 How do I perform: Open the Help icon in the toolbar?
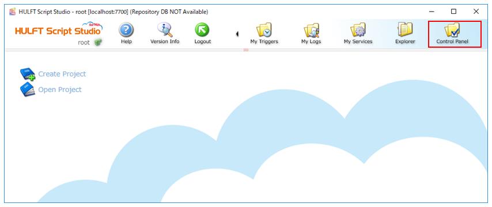point(126,33)
